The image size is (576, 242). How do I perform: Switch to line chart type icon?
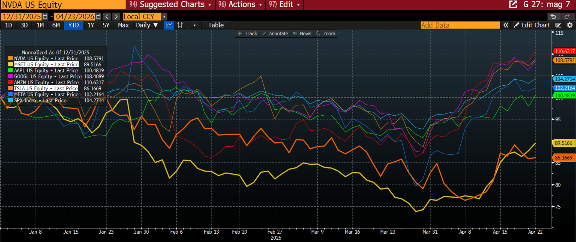169,25
